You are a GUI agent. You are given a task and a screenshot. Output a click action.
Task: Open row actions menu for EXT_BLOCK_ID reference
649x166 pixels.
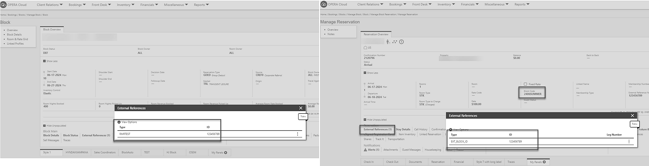click(x=629, y=142)
